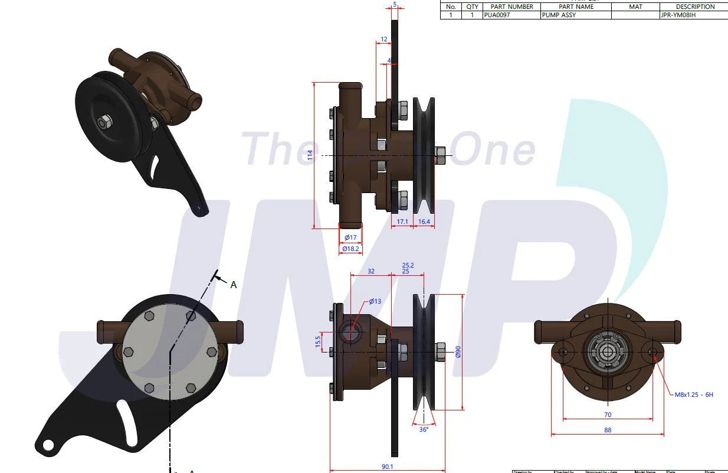Click the JPR-YM08IH description cell
The width and height of the screenshot is (728, 473).
tap(694, 15)
